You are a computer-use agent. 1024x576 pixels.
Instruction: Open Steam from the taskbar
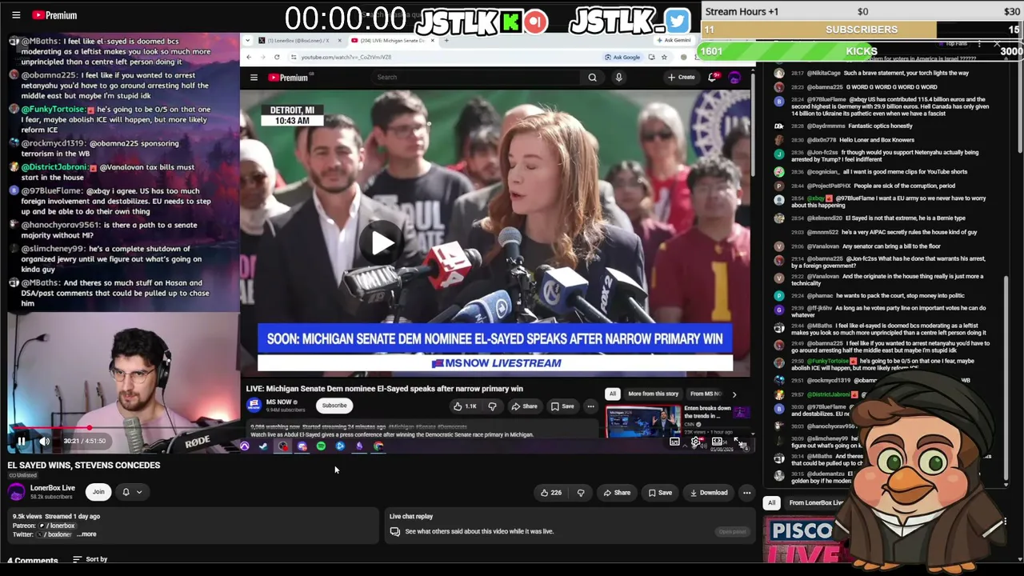coord(263,446)
